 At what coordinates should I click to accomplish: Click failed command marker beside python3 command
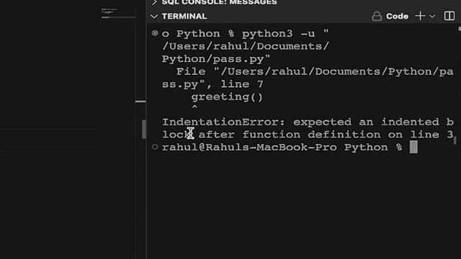point(155,33)
